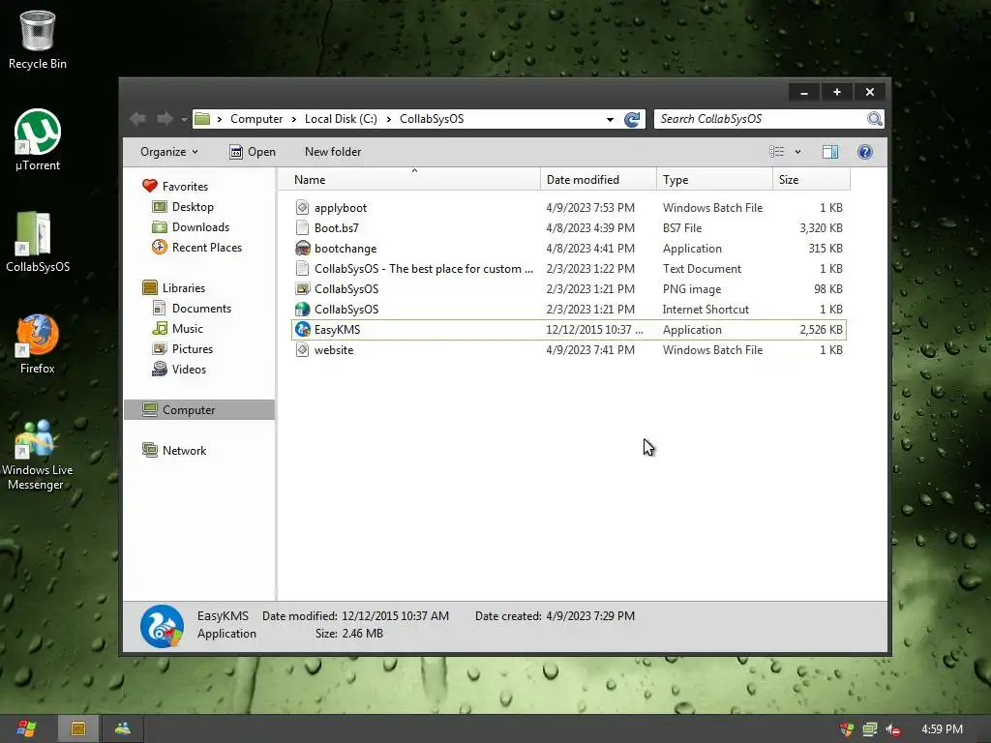The width and height of the screenshot is (991, 743).
Task: Sort by the Date modified column header
Action: 598,179
